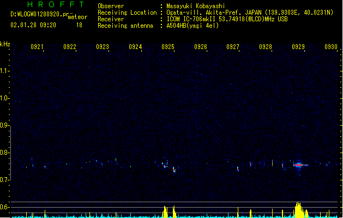
Task: Click the tall yellow power peak under 0929
Action: pyautogui.click(x=299, y=210)
